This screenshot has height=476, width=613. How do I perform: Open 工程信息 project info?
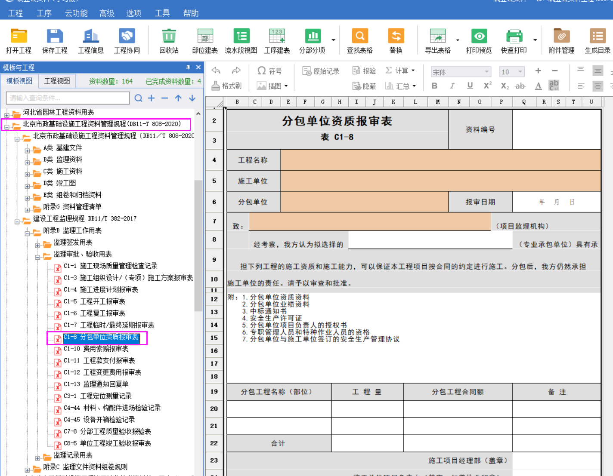[x=91, y=41]
